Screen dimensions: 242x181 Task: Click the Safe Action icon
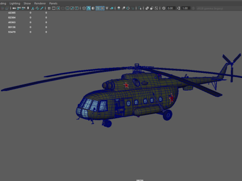click(x=72, y=8)
